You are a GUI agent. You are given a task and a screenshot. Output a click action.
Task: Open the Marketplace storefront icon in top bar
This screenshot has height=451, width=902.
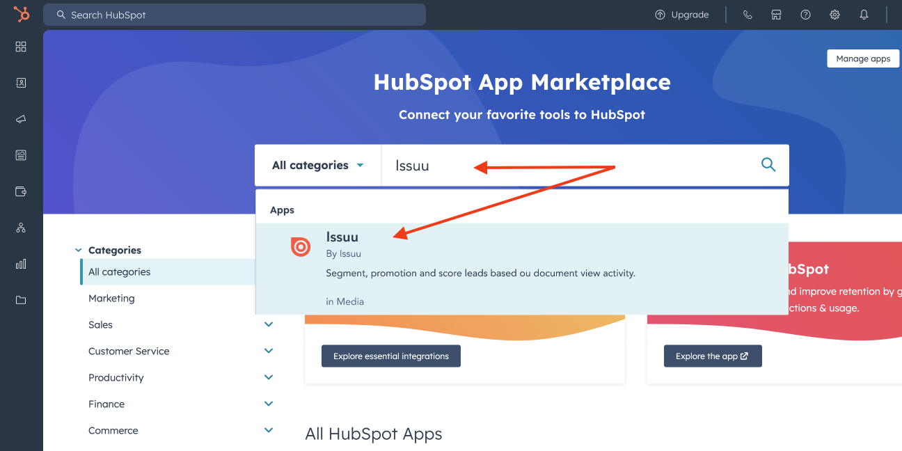pyautogui.click(x=776, y=15)
